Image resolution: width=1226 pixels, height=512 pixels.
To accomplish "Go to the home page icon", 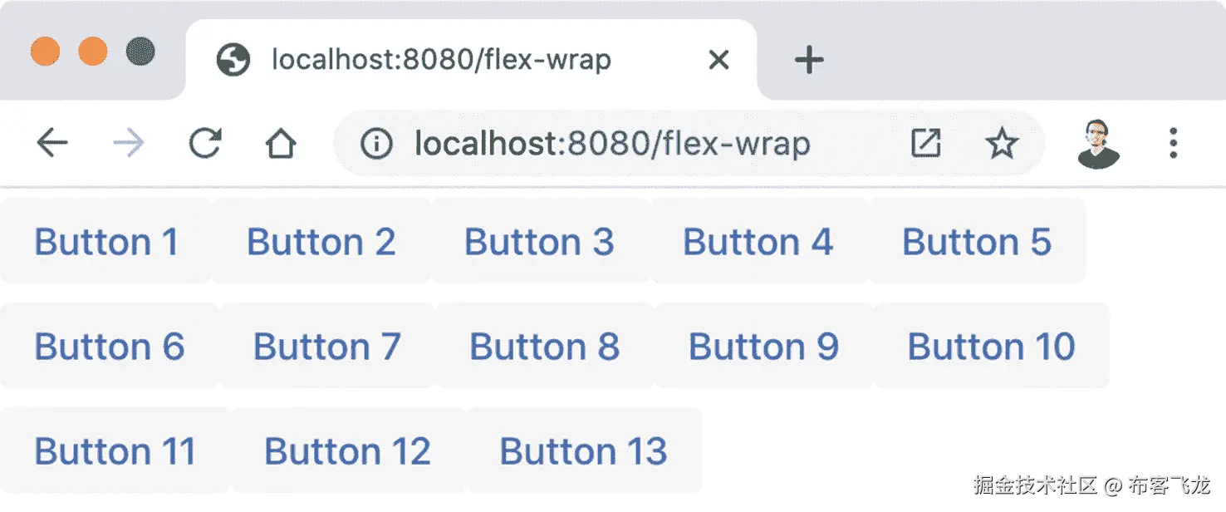I will (281, 145).
